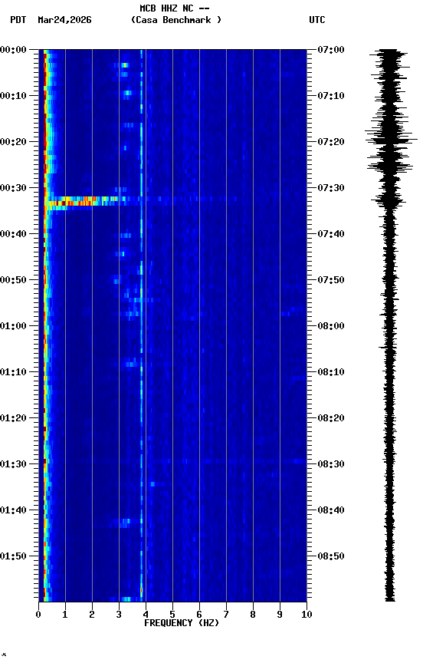The height and width of the screenshot is (663, 423).
Task: Click the 00:20 PDT time label
Action: click(13, 142)
